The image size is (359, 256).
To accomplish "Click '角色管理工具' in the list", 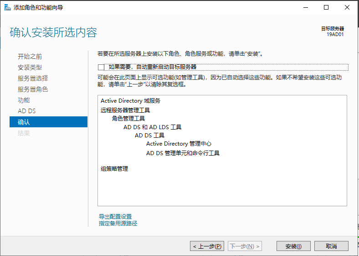I will click(128, 119).
